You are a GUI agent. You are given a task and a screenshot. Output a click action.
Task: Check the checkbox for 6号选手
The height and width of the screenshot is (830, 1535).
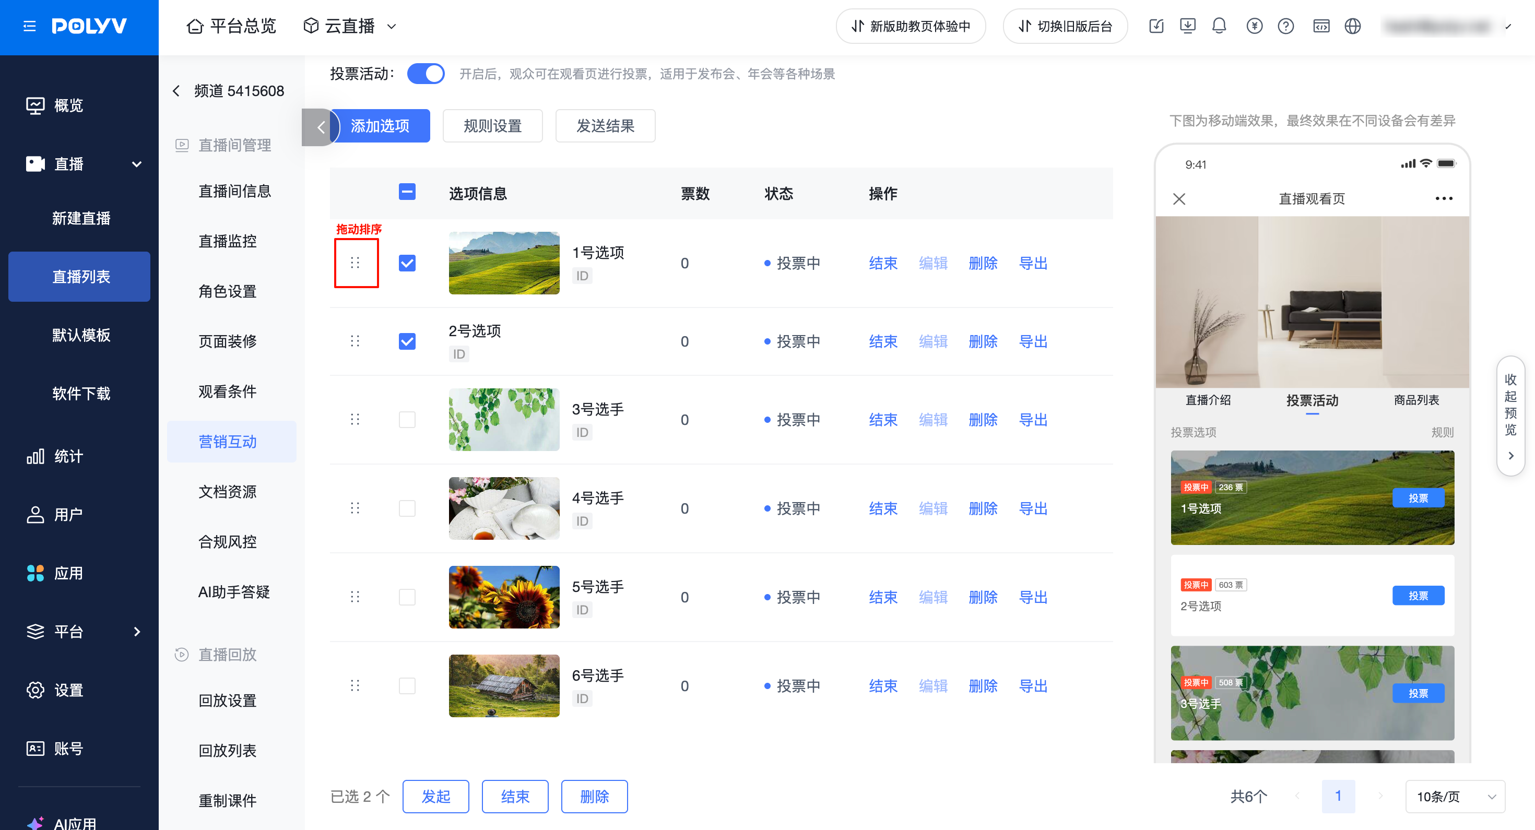pyautogui.click(x=407, y=686)
